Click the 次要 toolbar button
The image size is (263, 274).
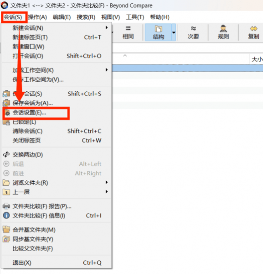tap(193, 32)
